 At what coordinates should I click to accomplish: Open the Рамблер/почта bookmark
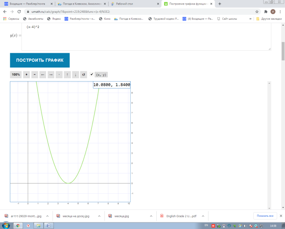pos(80,19)
